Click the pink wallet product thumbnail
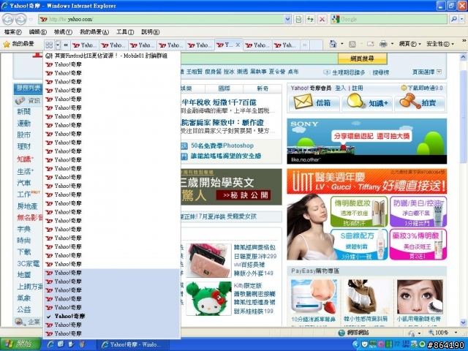 click(x=208, y=260)
